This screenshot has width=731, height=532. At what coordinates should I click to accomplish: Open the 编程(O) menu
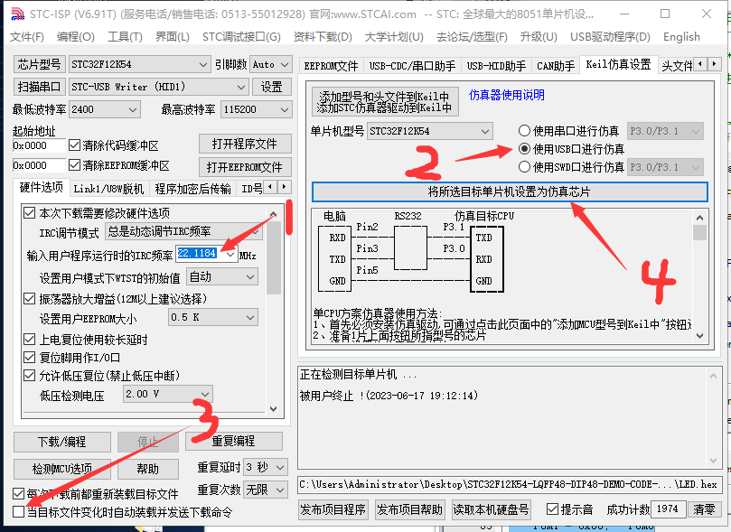[75, 37]
